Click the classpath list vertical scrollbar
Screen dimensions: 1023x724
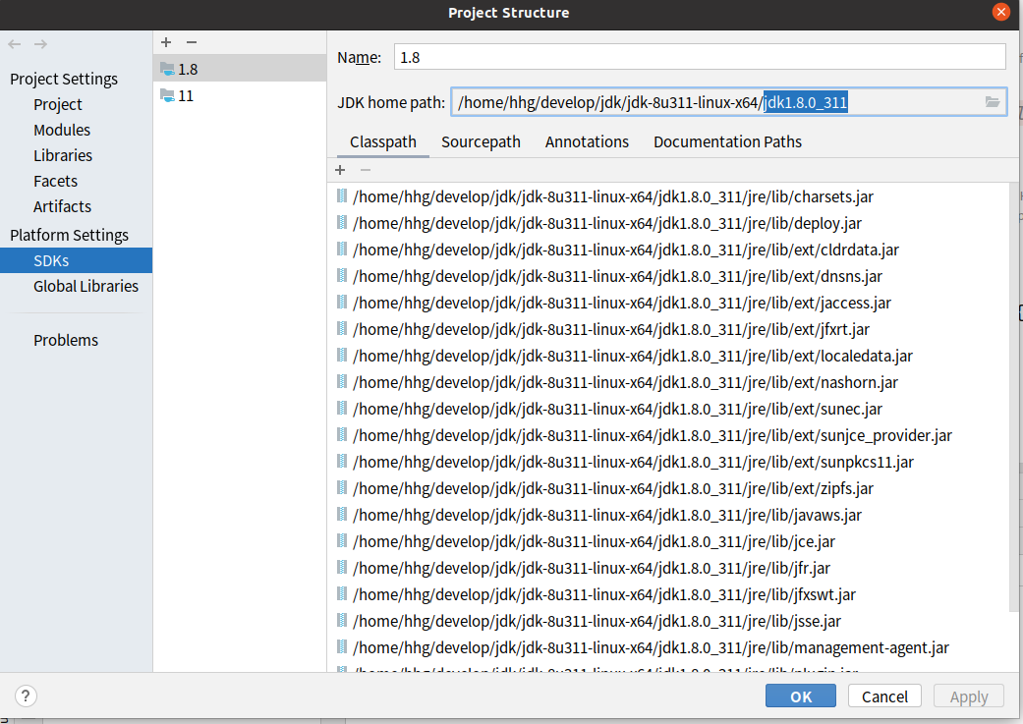tap(1013, 398)
